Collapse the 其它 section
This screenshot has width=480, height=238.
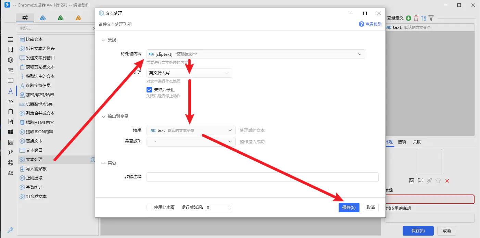tap(103, 163)
